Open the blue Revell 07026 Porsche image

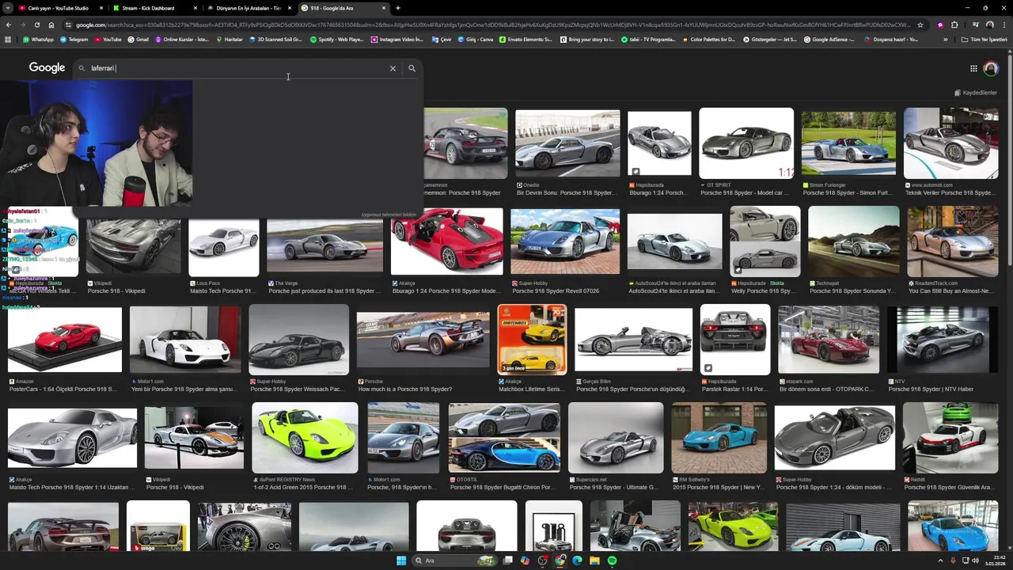coord(565,241)
